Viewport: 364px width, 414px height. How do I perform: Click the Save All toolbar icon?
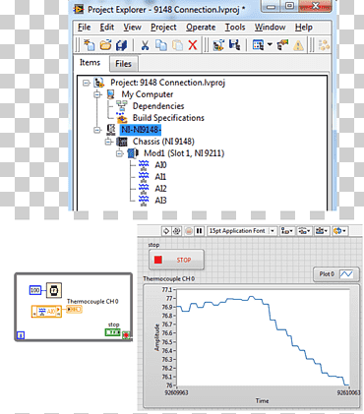pos(121,45)
